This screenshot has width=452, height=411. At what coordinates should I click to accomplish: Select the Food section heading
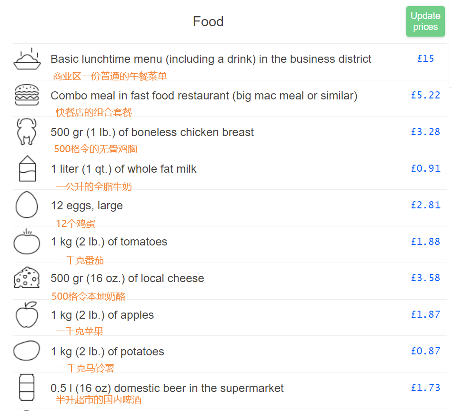pyautogui.click(x=208, y=21)
